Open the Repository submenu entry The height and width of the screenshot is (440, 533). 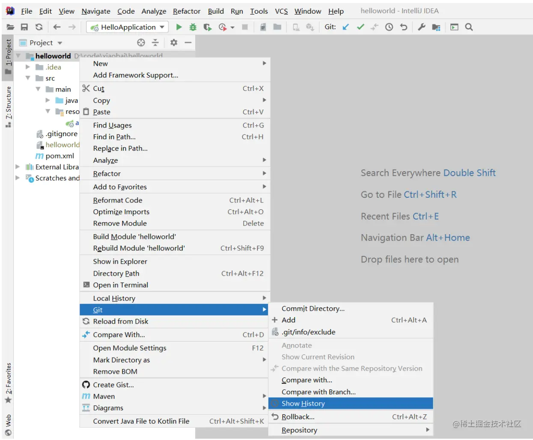click(351, 430)
